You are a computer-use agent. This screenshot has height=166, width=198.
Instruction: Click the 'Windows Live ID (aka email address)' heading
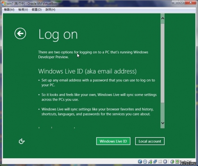pyautogui.click(x=87, y=71)
